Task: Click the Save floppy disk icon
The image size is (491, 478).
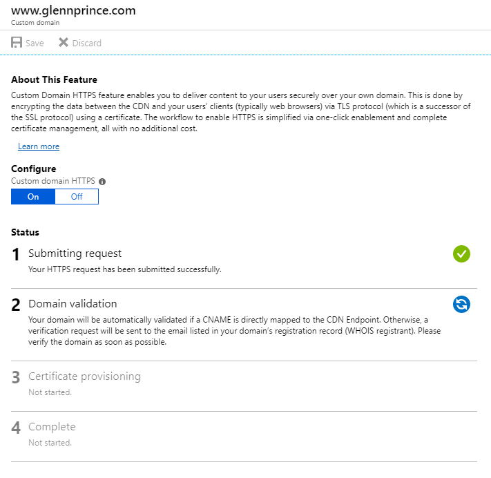Action: [x=17, y=43]
